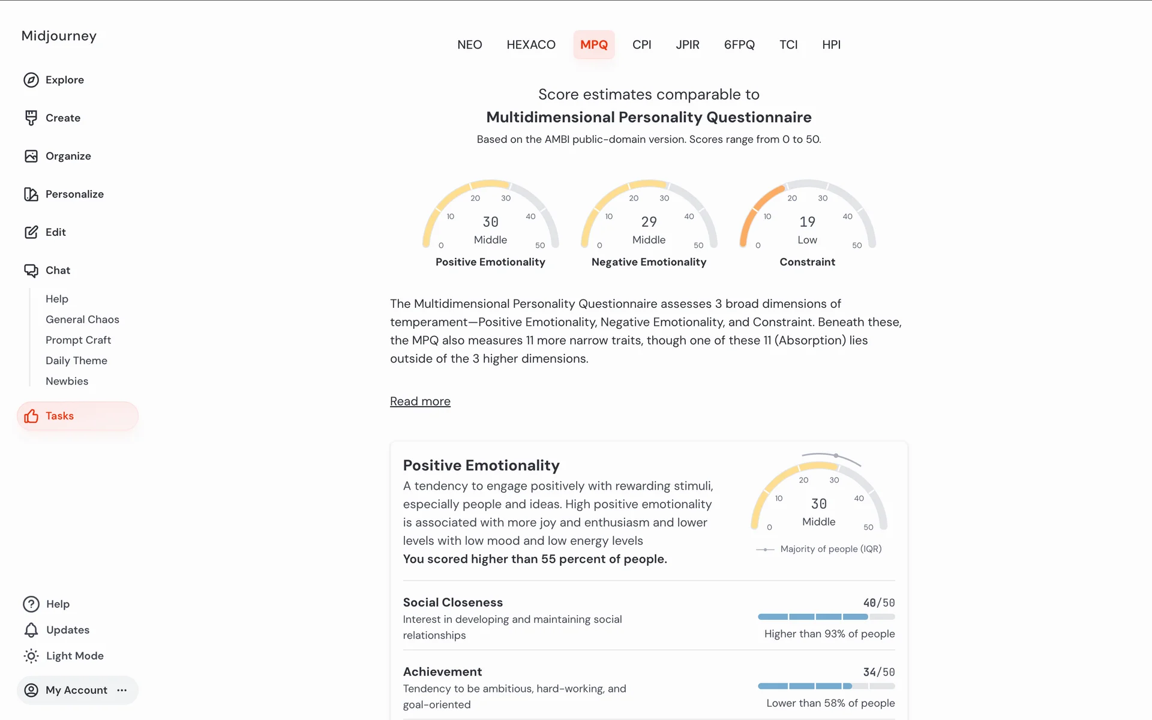The height and width of the screenshot is (720, 1152).
Task: Select the NEO tab
Action: [469, 44]
